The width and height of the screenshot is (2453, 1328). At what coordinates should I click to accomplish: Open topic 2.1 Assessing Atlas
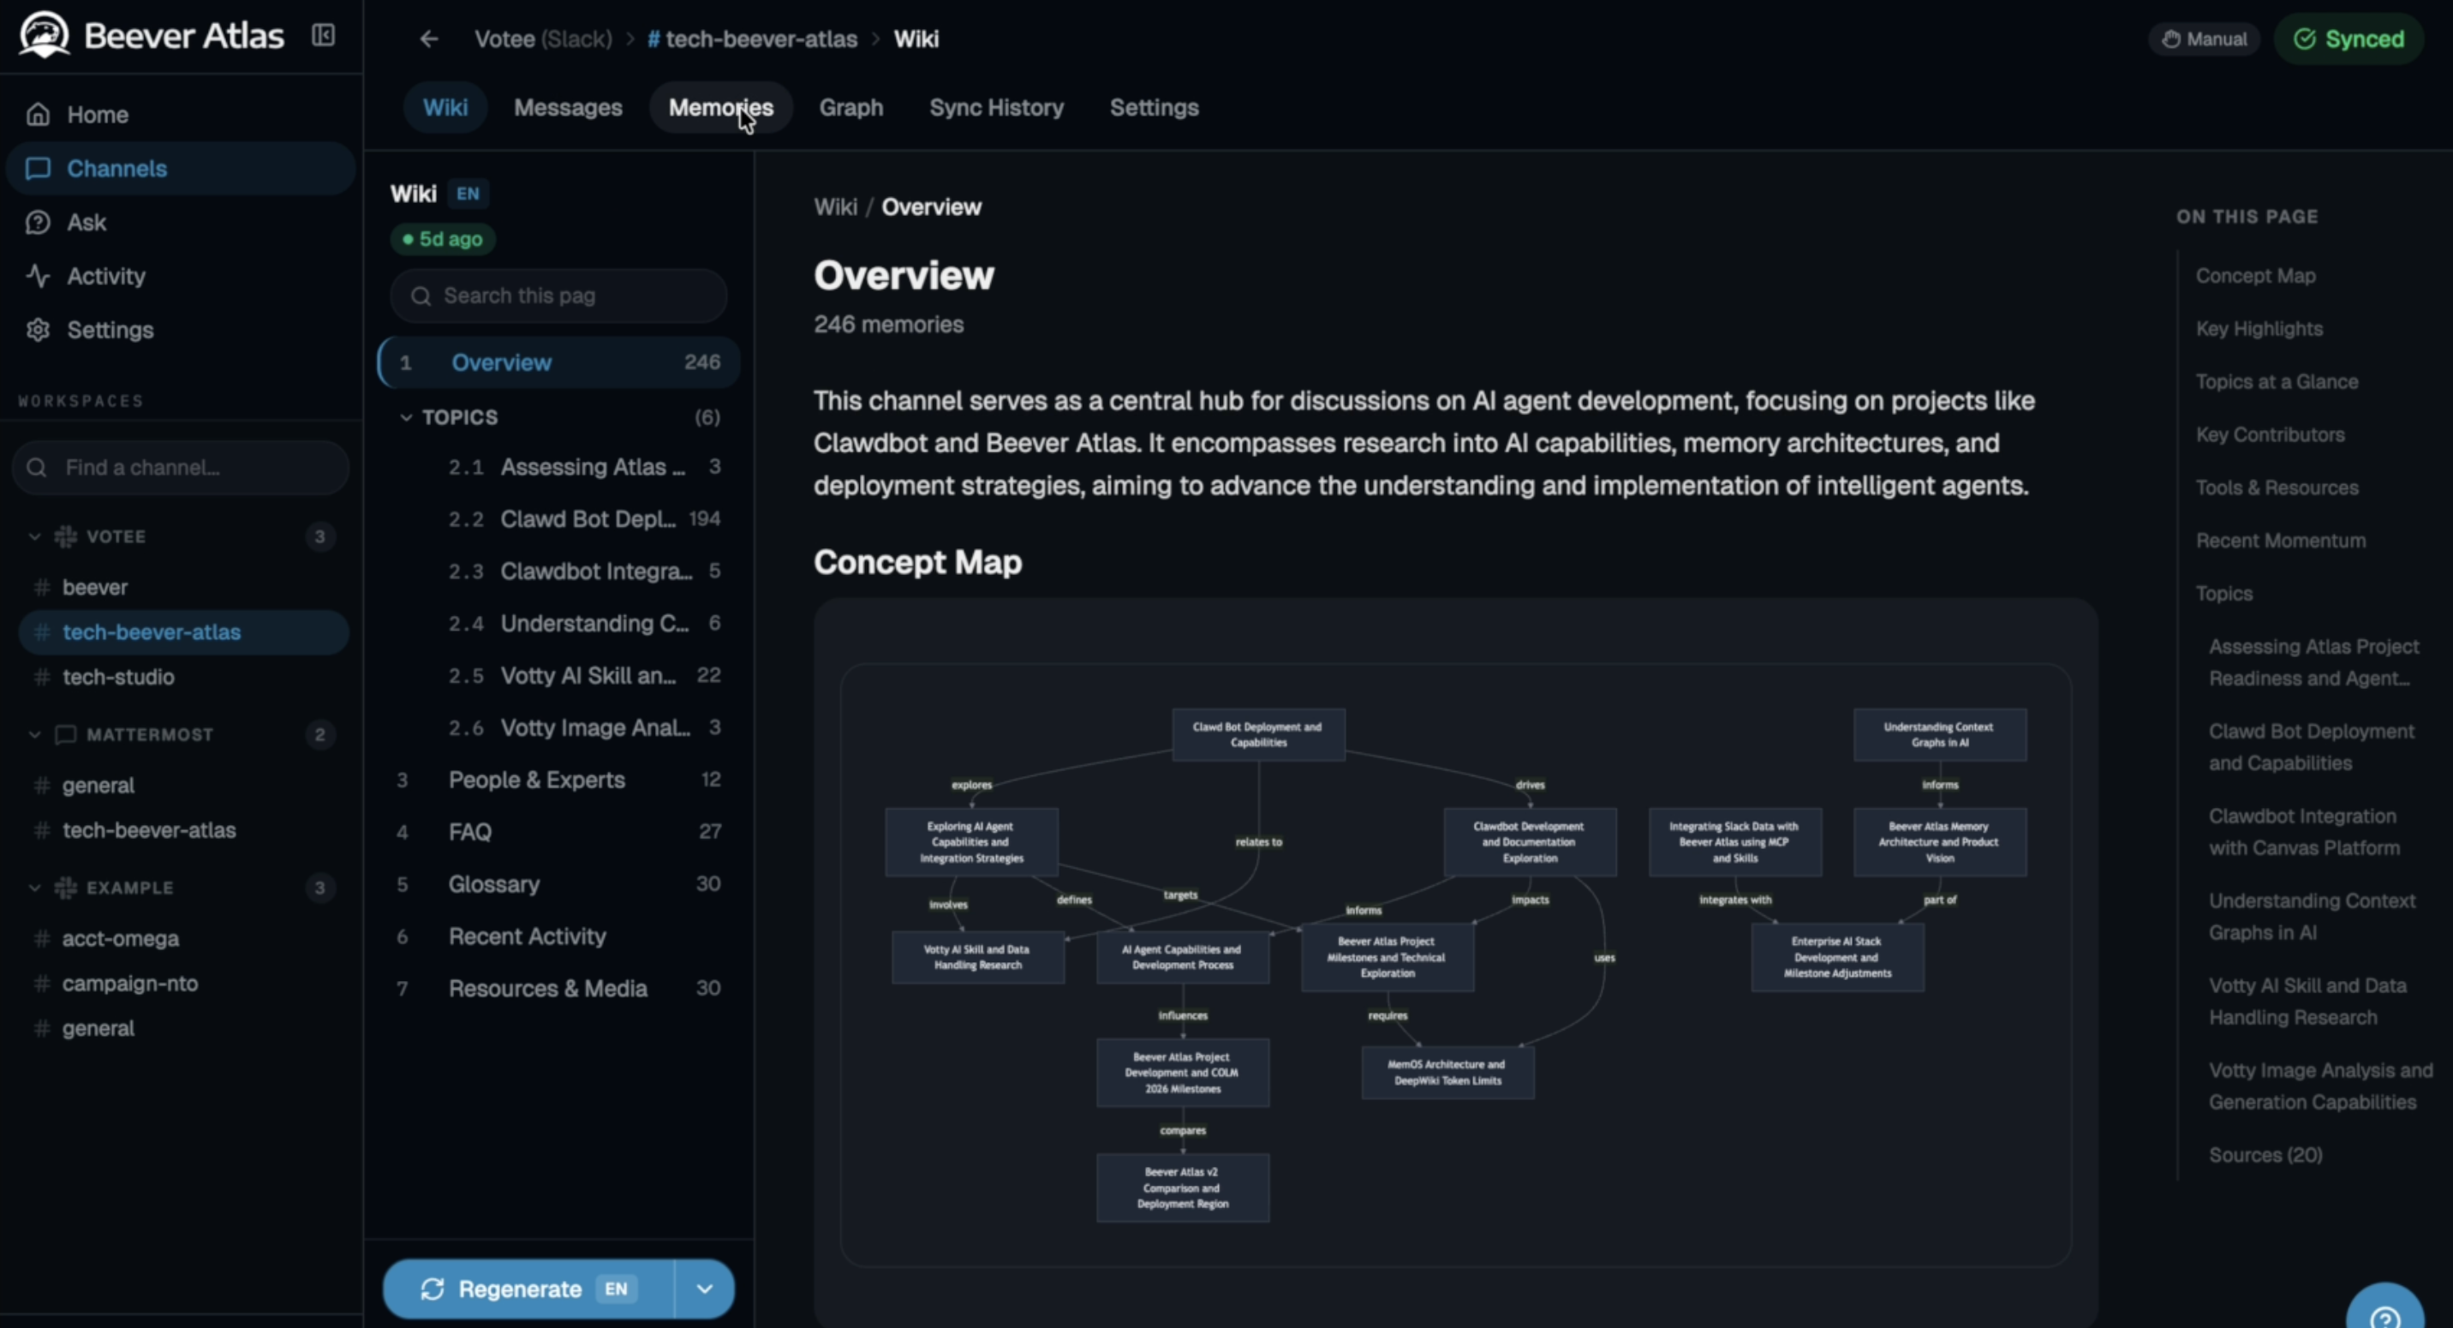[584, 467]
